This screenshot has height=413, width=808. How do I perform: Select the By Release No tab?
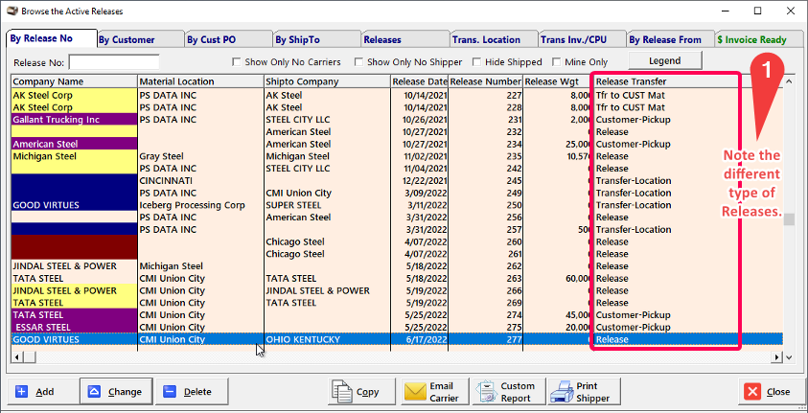pyautogui.click(x=52, y=38)
